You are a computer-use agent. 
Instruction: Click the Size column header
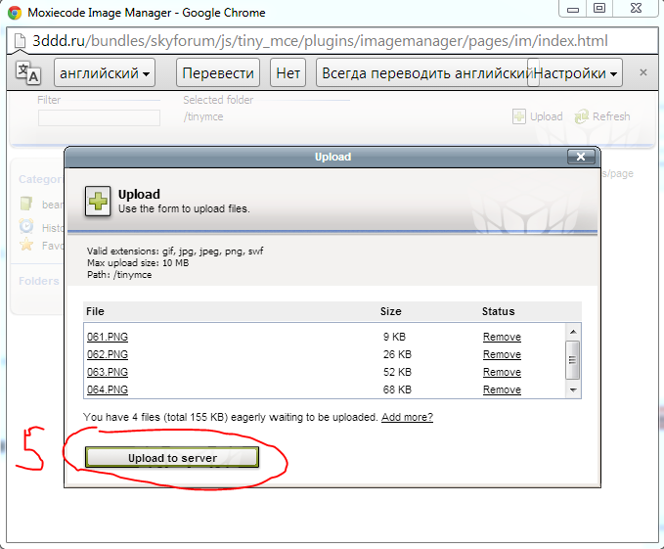pyautogui.click(x=390, y=311)
